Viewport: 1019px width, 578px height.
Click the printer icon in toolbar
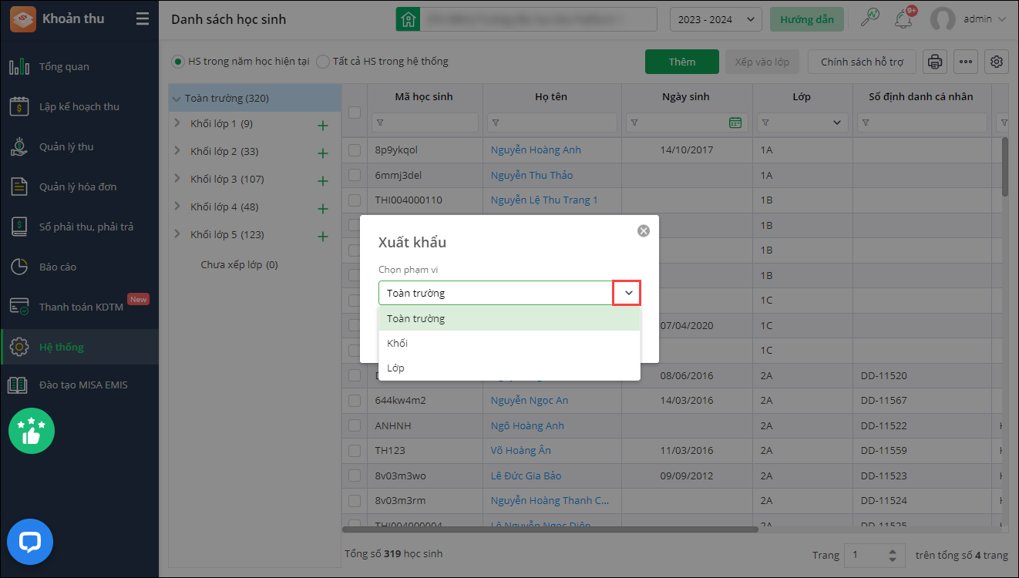pos(934,62)
